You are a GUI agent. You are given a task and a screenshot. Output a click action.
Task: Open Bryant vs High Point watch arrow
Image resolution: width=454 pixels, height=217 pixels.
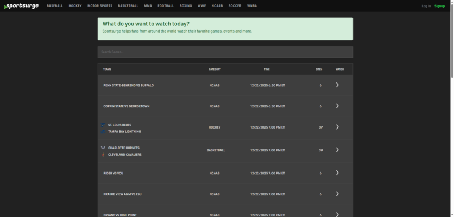click(x=337, y=215)
